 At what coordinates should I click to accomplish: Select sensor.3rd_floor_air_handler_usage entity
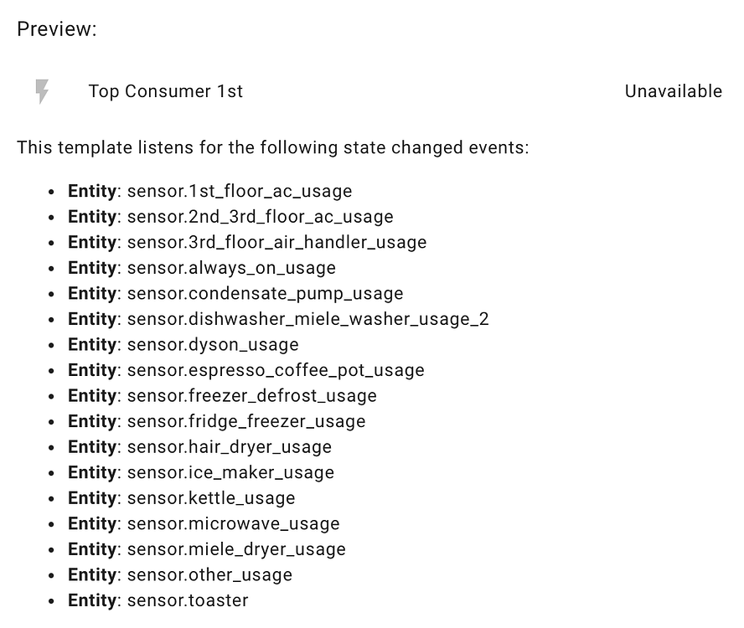247,242
